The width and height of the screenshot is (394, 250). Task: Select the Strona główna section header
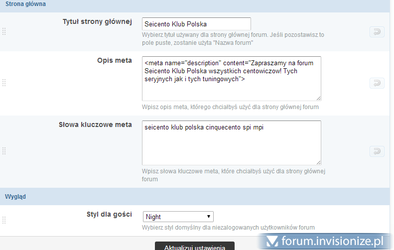coord(25,4)
